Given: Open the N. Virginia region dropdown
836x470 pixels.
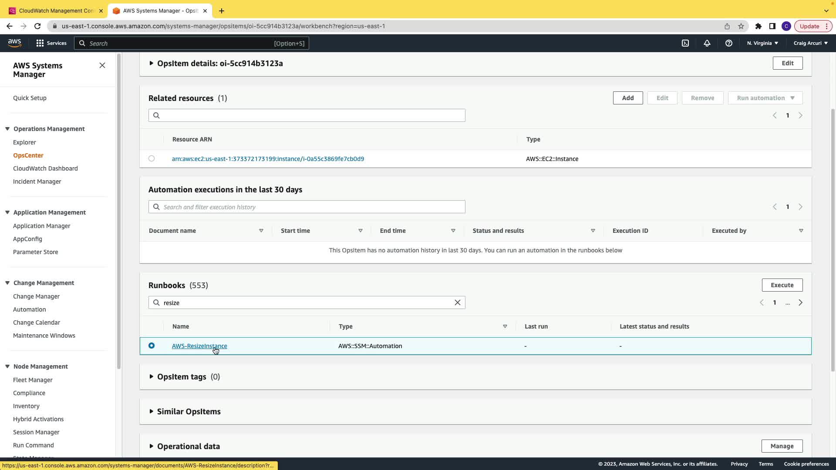Looking at the screenshot, I should [762, 43].
